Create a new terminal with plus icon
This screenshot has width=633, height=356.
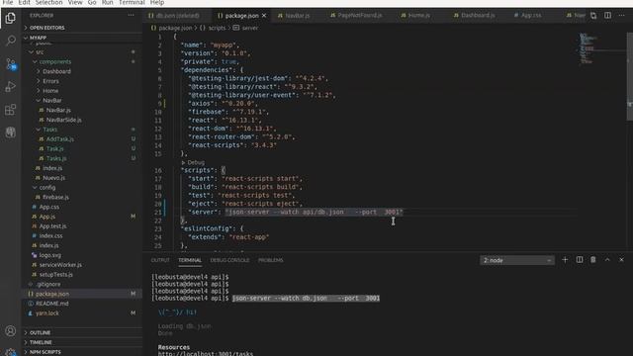pos(565,260)
